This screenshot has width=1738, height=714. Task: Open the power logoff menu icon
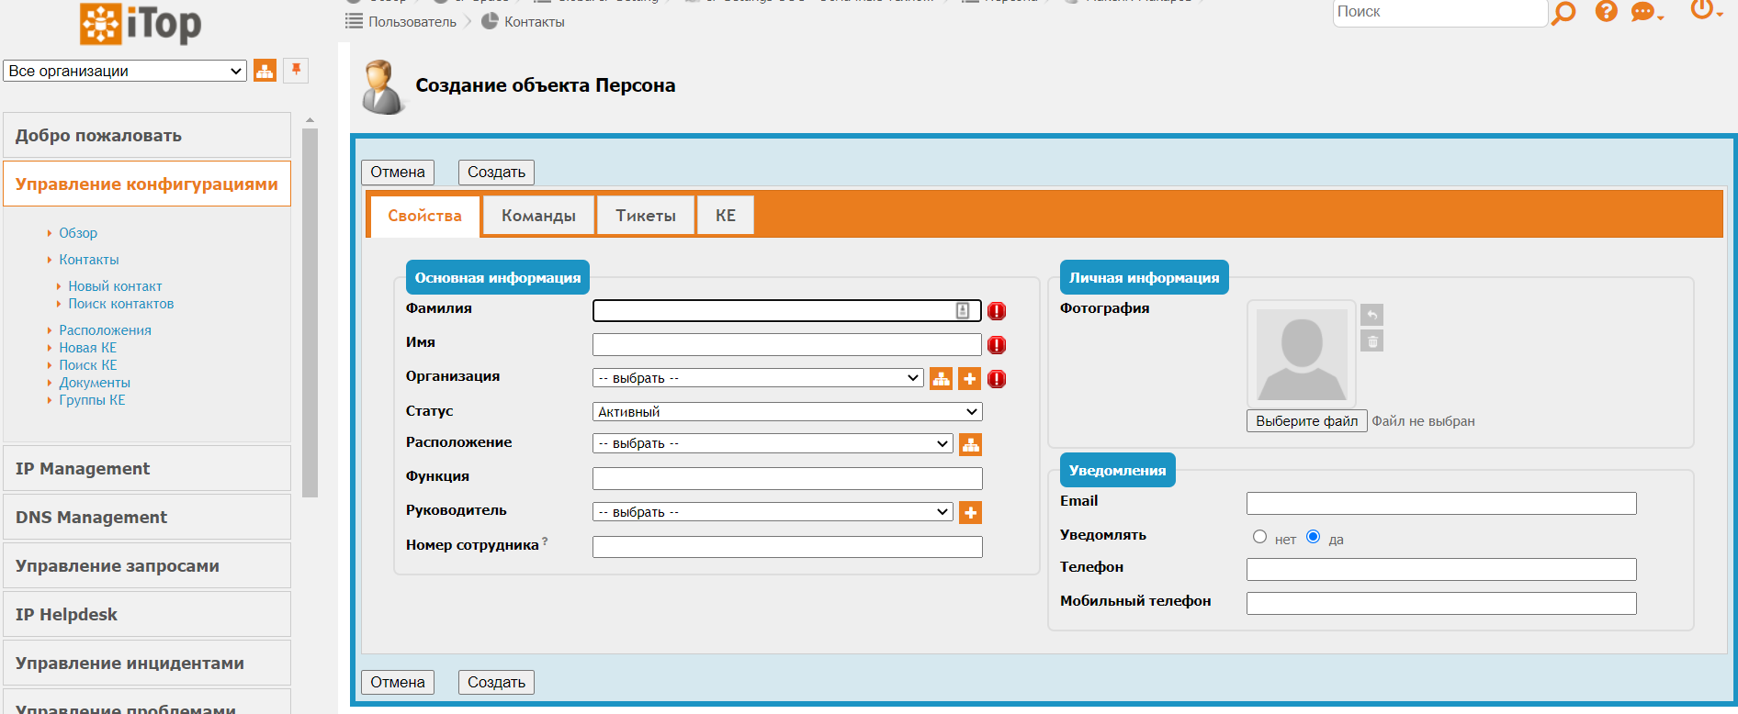(x=1705, y=9)
